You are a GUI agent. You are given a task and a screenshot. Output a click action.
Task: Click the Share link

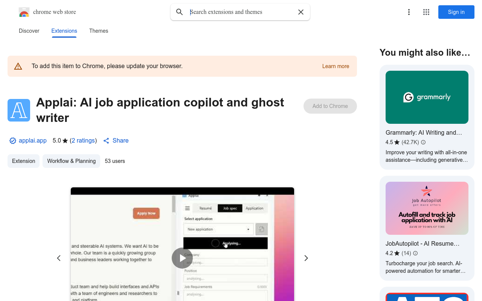coord(116,141)
